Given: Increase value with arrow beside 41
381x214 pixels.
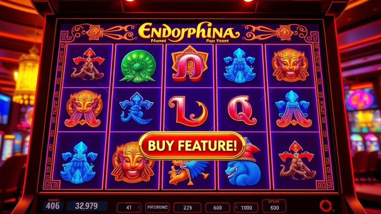Looking at the screenshot, I should [138, 207].
